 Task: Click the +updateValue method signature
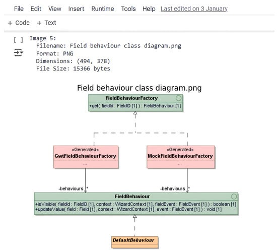[x=128, y=209]
